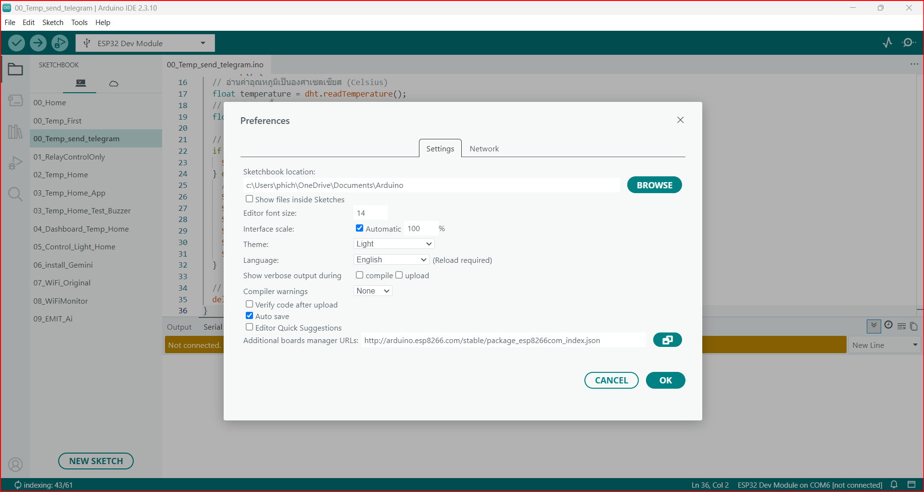This screenshot has width=924, height=492.
Task: Click CANCEL in Preferences dialog
Action: pos(611,381)
